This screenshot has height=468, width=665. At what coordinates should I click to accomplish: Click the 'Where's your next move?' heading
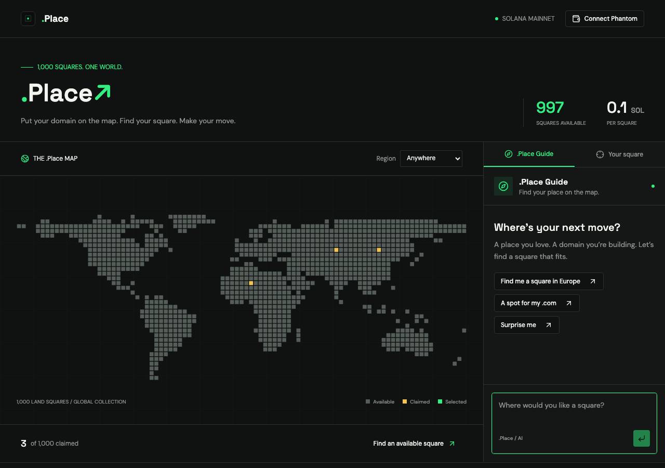click(557, 227)
